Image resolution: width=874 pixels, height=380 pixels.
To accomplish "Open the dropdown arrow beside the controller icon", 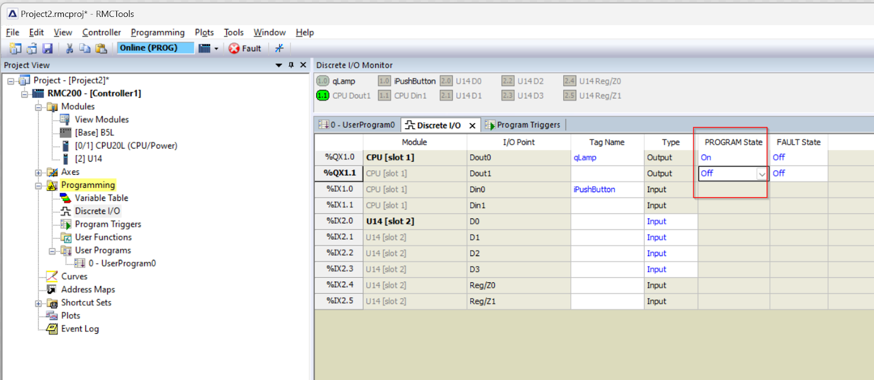I will [x=216, y=49].
